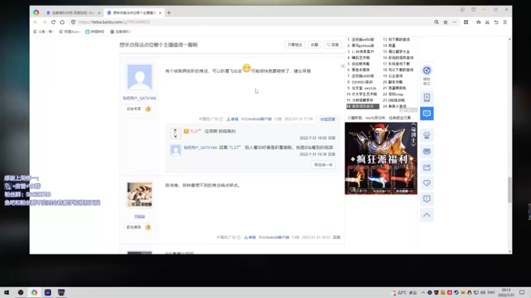
Task: Click the level badge under first poster
Action: pos(139,109)
